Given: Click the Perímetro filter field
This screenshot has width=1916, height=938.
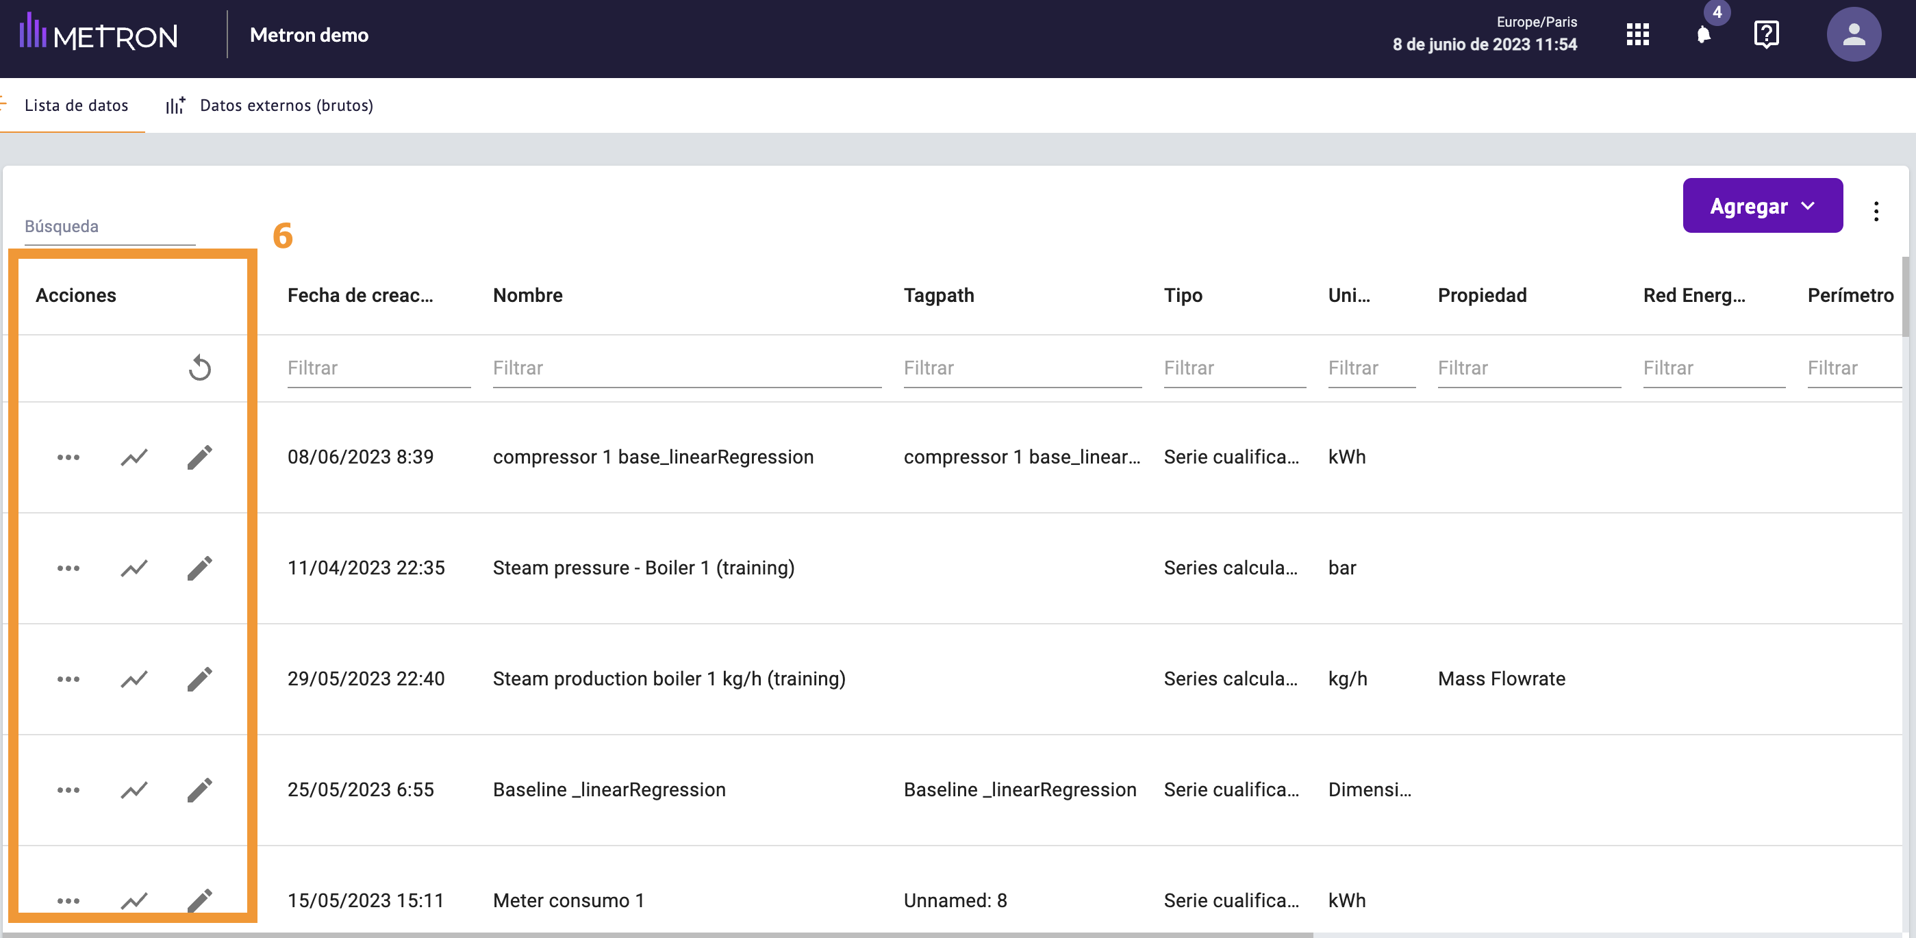Looking at the screenshot, I should (1854, 369).
